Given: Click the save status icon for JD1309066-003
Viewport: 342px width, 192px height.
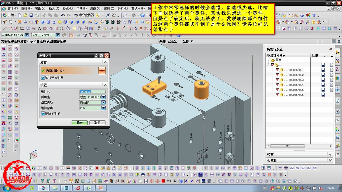Looking at the screenshot, I should click(x=323, y=80).
